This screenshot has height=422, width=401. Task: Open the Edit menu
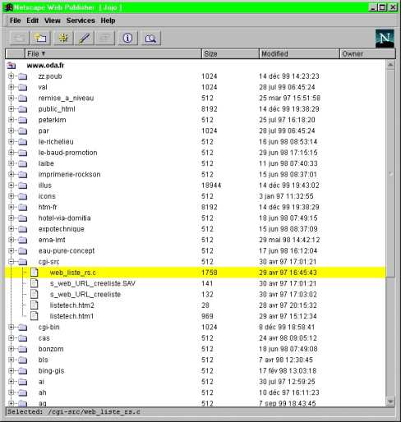click(x=32, y=21)
